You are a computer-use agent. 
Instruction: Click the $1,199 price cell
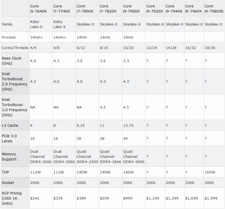pyautogui.click(x=155, y=198)
